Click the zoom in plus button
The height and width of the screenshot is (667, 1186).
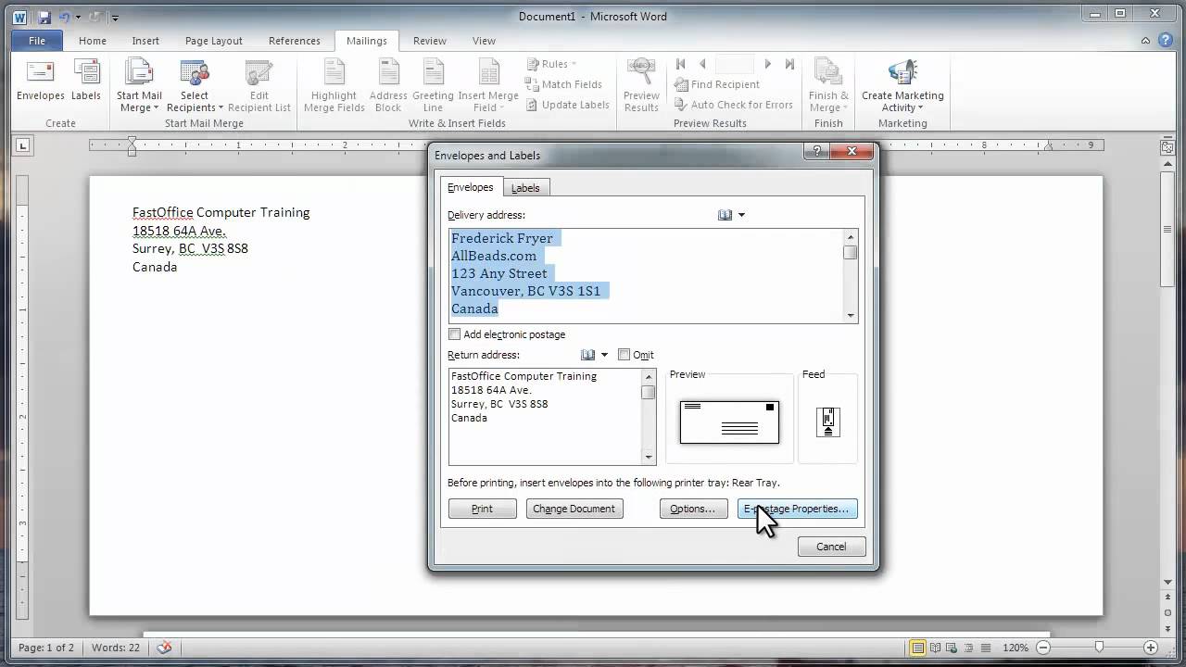click(1150, 648)
